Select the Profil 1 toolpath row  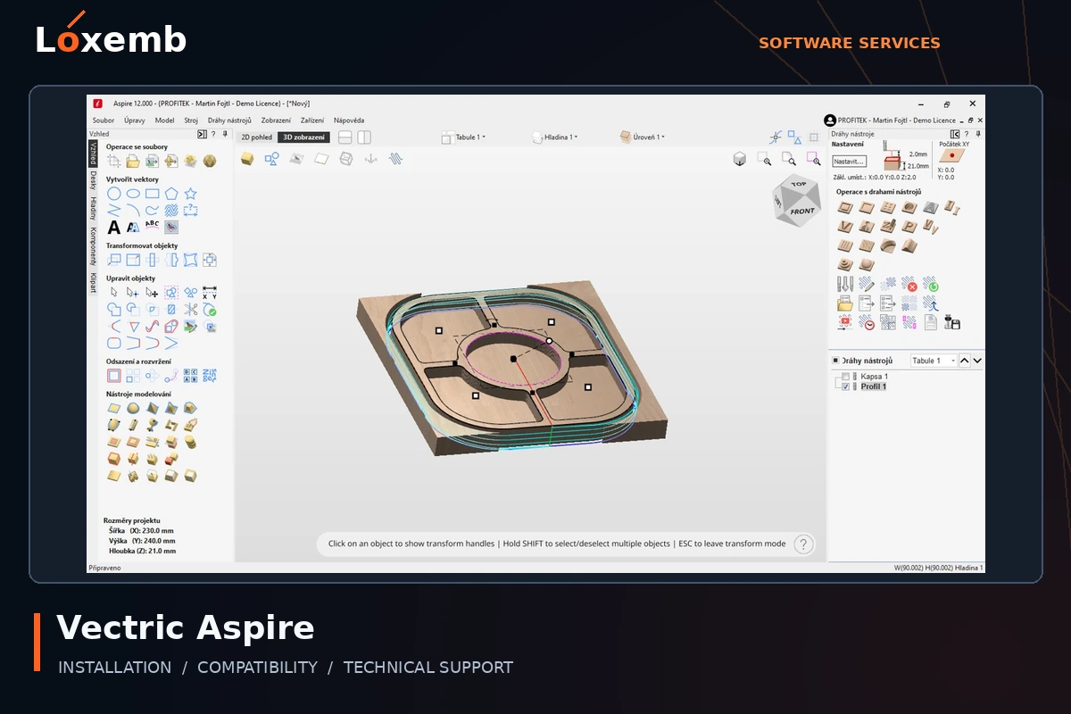click(873, 386)
